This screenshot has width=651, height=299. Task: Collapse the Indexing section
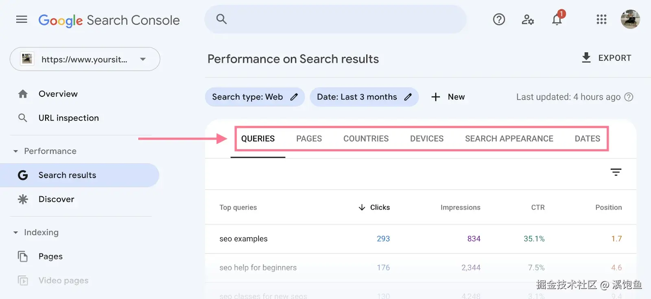pos(16,232)
